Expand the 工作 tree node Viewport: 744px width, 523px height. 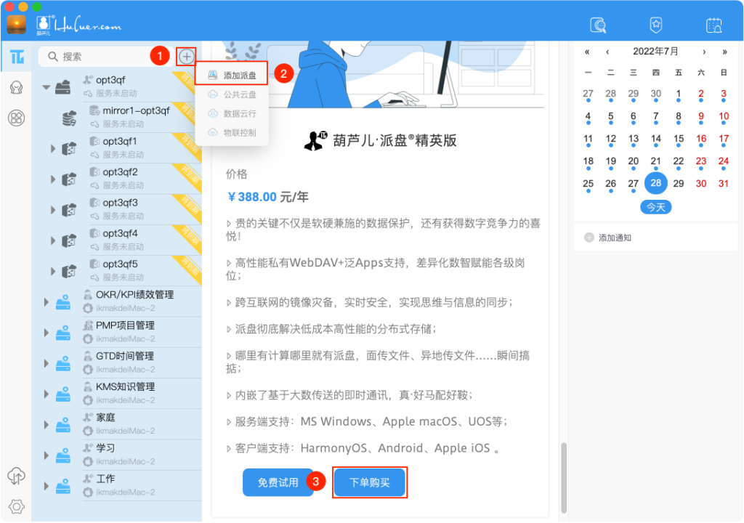point(46,486)
